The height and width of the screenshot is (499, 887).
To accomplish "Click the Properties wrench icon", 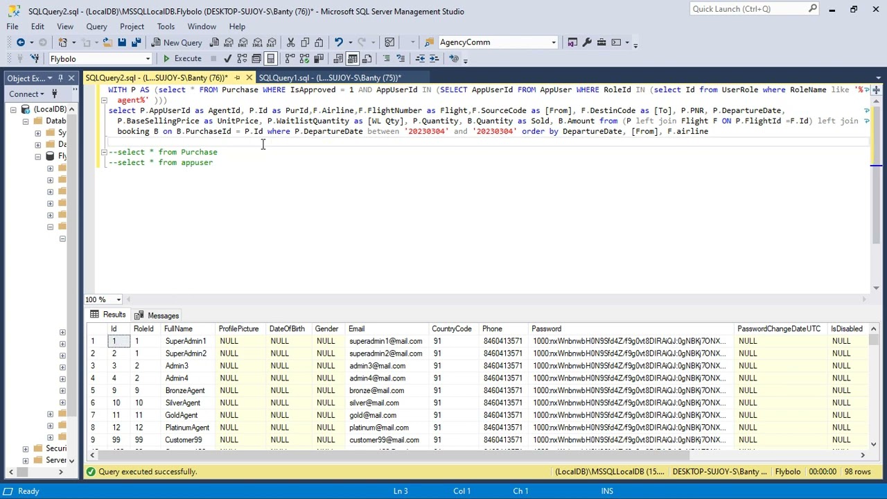I will tap(587, 42).
